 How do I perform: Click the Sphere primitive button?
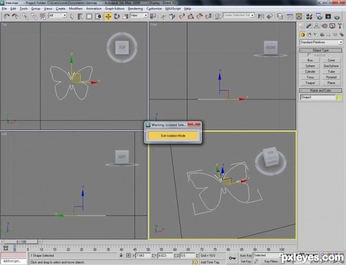[x=310, y=66]
